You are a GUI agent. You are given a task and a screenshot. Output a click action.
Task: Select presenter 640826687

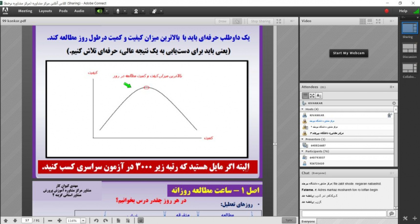tap(347, 146)
